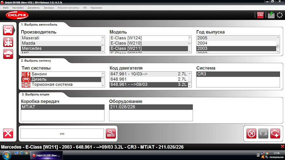The image size is (285, 160).
Task: Click the engine code list scroll-up arrow
Action: click(x=190, y=73)
